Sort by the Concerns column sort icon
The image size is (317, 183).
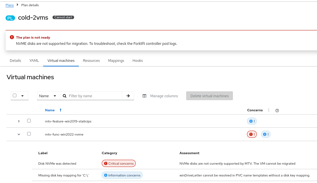269,110
